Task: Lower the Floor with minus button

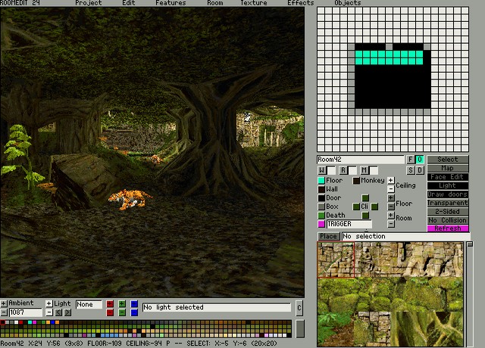Action: 391,207
